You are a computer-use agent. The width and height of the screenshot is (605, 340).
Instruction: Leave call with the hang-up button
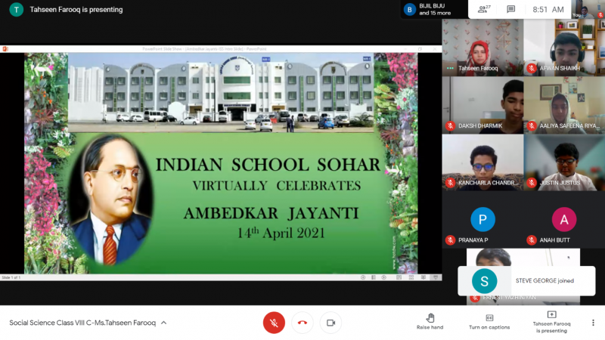(302, 323)
